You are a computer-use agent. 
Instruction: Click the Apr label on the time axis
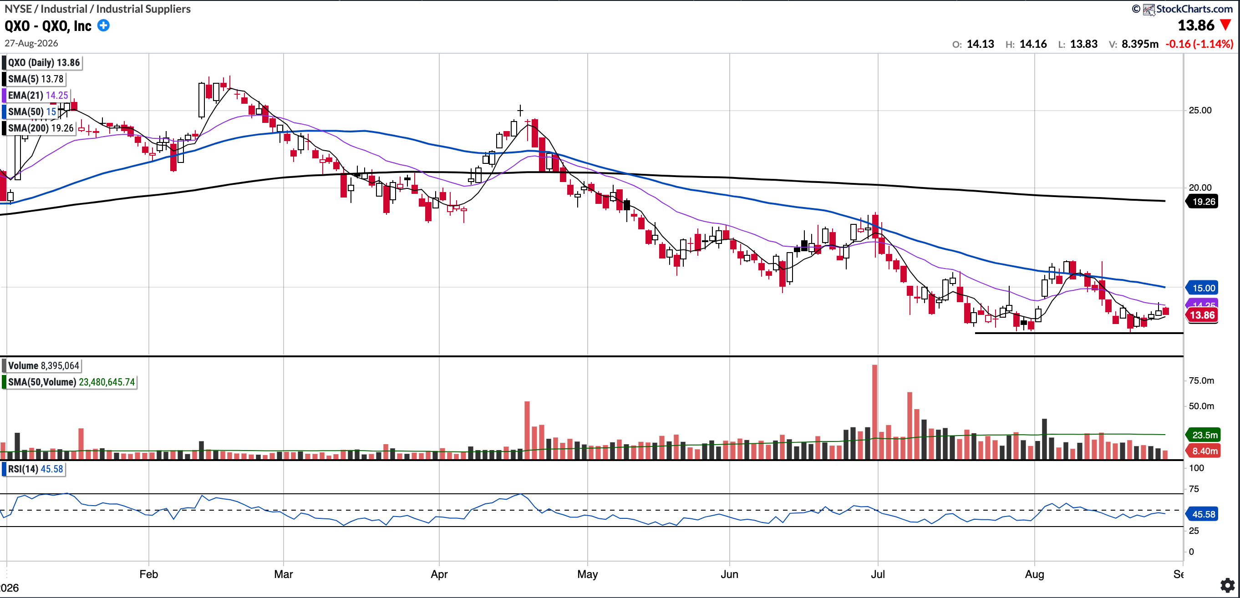439,574
